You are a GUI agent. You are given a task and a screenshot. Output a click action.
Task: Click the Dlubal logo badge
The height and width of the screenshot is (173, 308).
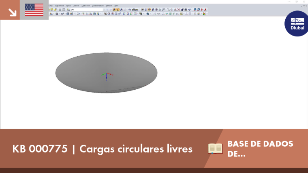point(297,23)
